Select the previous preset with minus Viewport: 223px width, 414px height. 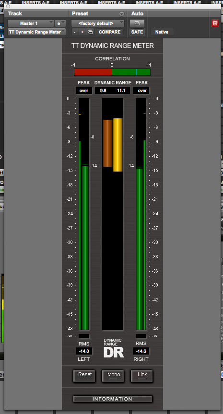tap(75, 32)
